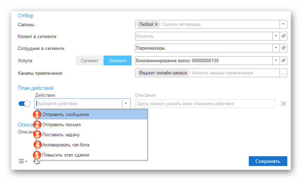Select the 'Элемент' service mode
302x181 pixels.
point(117,60)
